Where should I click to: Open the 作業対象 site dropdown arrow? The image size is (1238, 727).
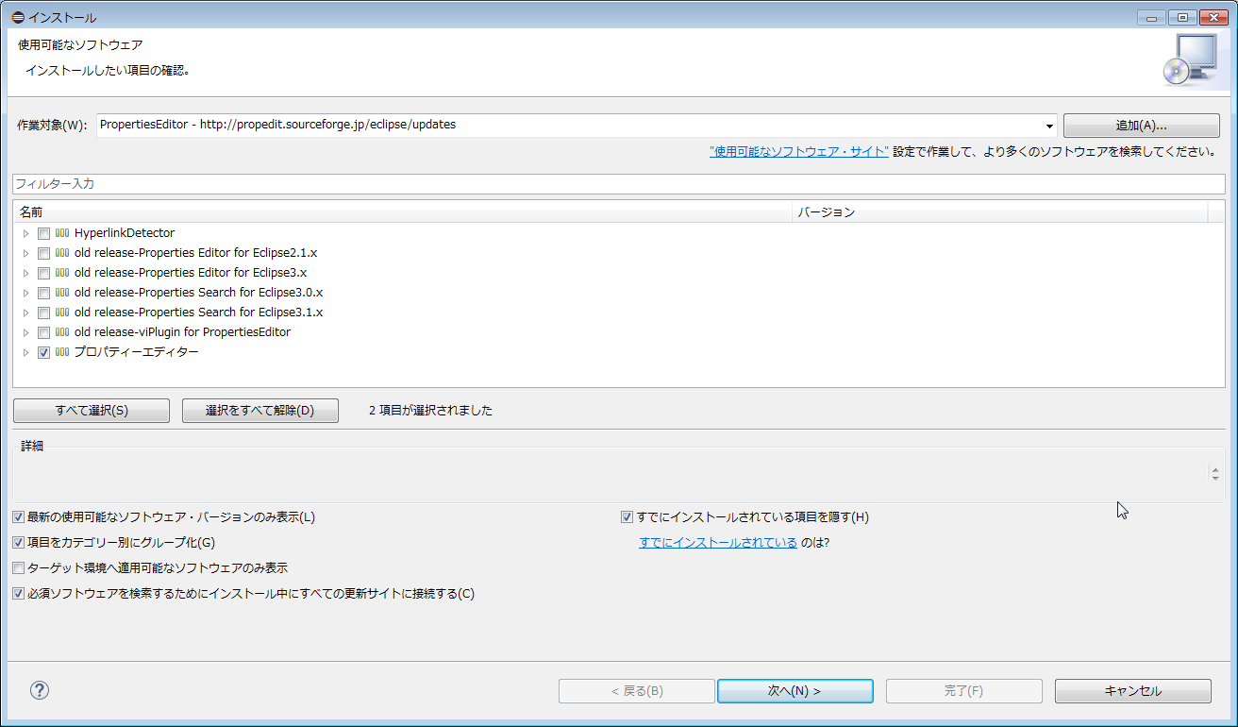click(1049, 126)
